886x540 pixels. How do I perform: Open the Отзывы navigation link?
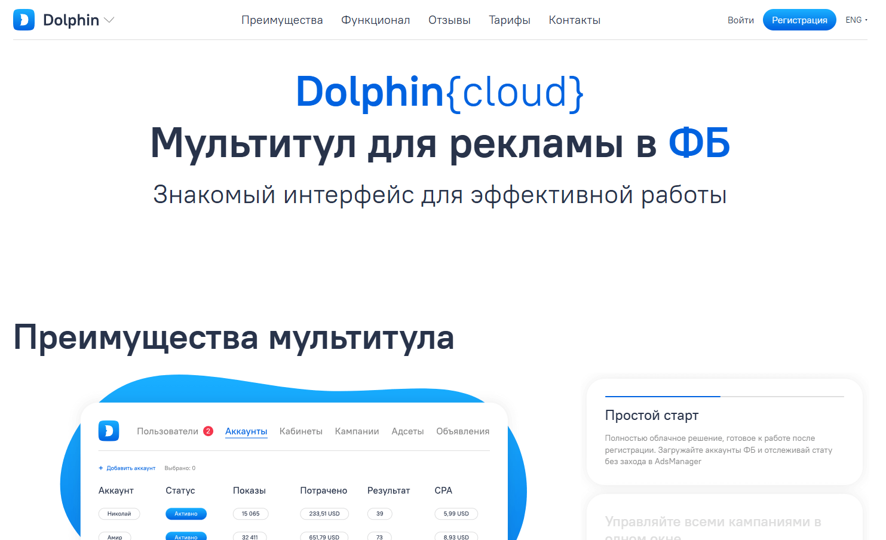[x=449, y=20]
